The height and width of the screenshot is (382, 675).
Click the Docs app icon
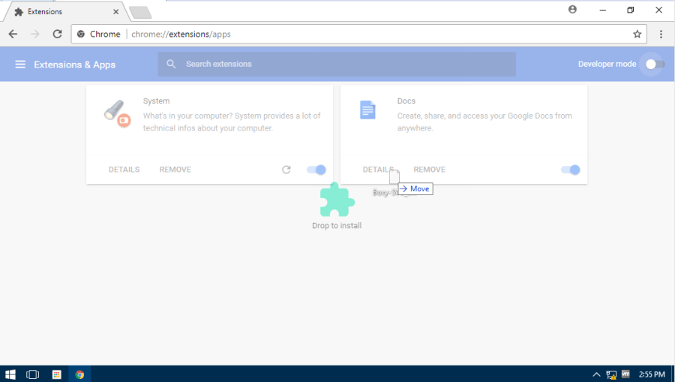tap(367, 110)
